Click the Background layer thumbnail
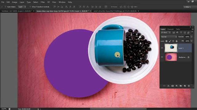This screenshot has width=197, height=110. (171, 57)
